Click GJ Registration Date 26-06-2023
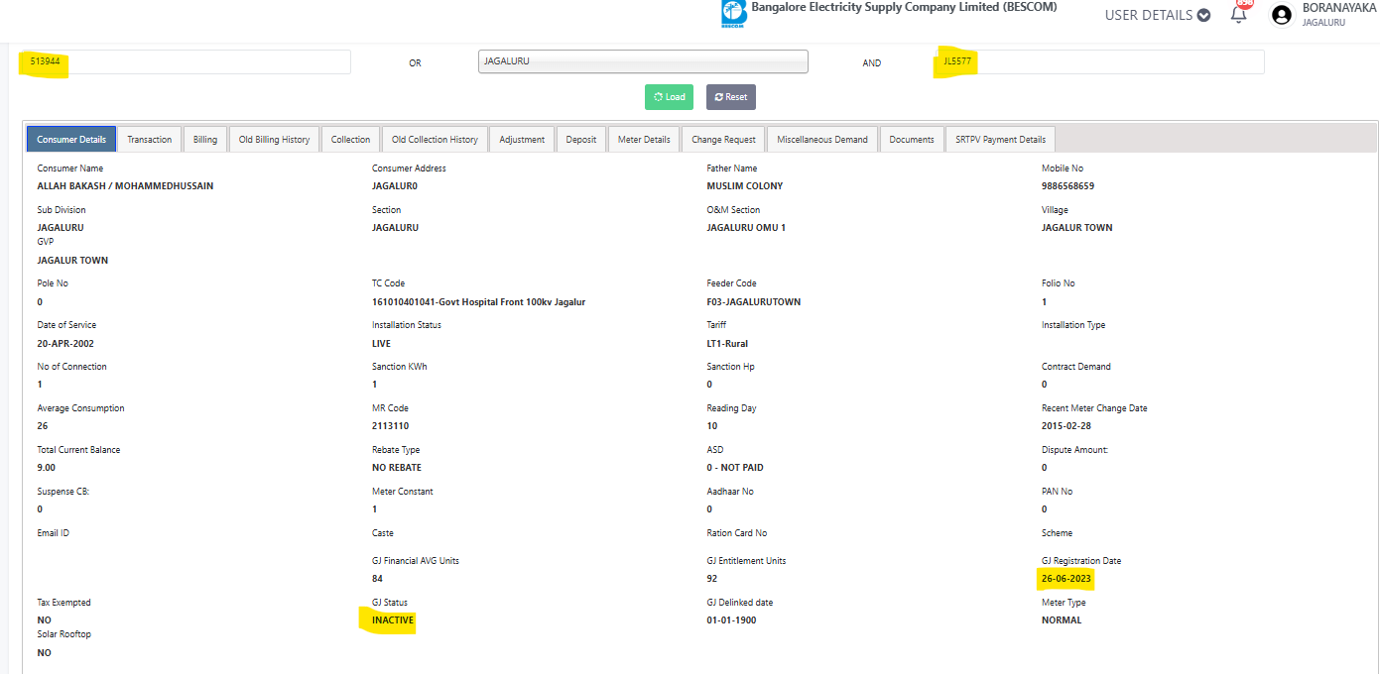This screenshot has width=1380, height=674. point(1066,579)
